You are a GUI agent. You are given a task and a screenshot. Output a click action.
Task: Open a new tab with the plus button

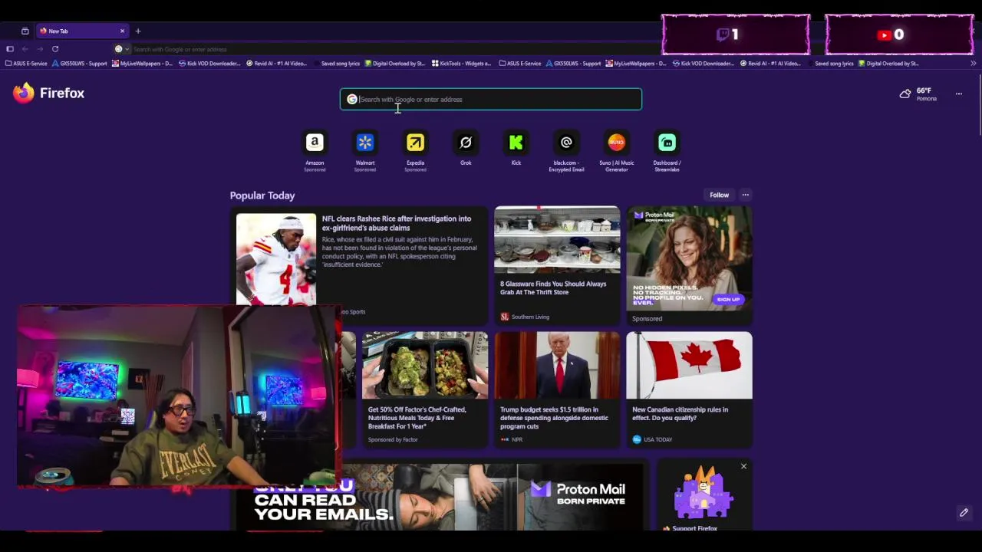point(138,31)
